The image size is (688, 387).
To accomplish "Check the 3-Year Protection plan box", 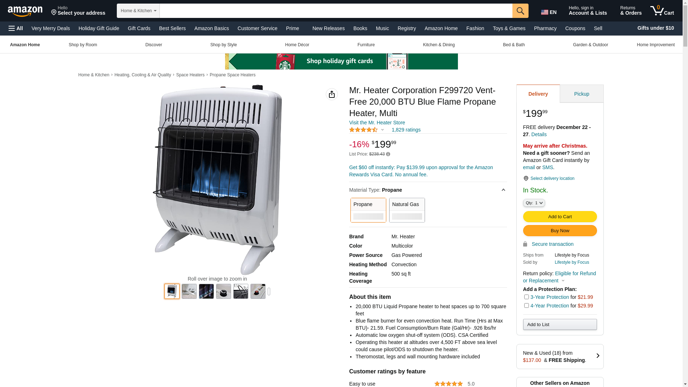I will tap(526, 297).
